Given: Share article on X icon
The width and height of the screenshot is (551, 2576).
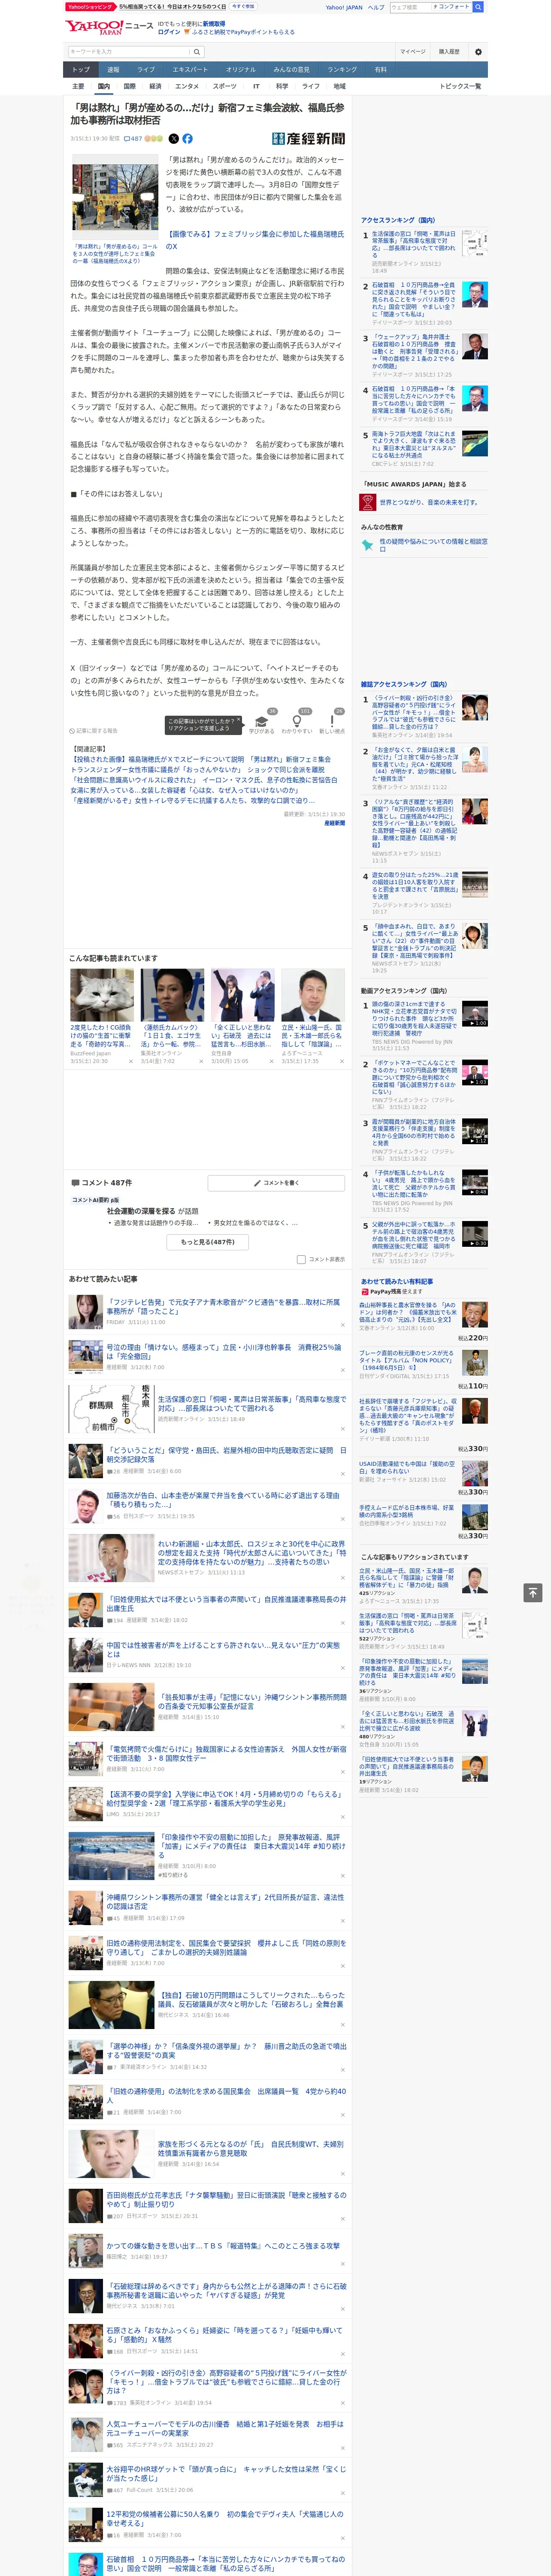Looking at the screenshot, I should pyautogui.click(x=173, y=139).
